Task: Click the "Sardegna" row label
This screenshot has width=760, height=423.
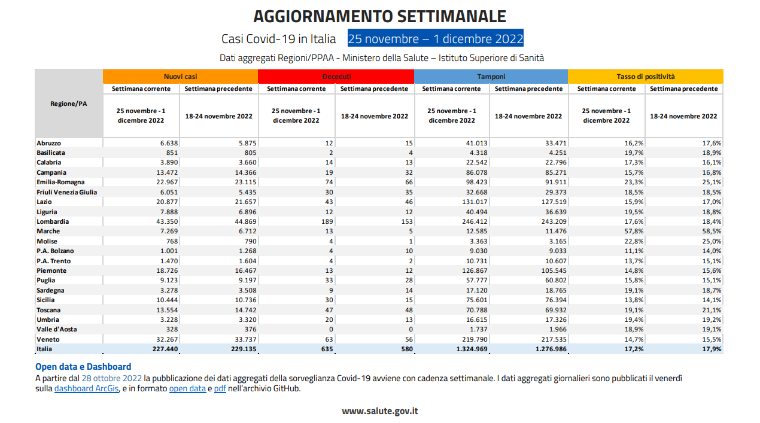Action: 50,290
